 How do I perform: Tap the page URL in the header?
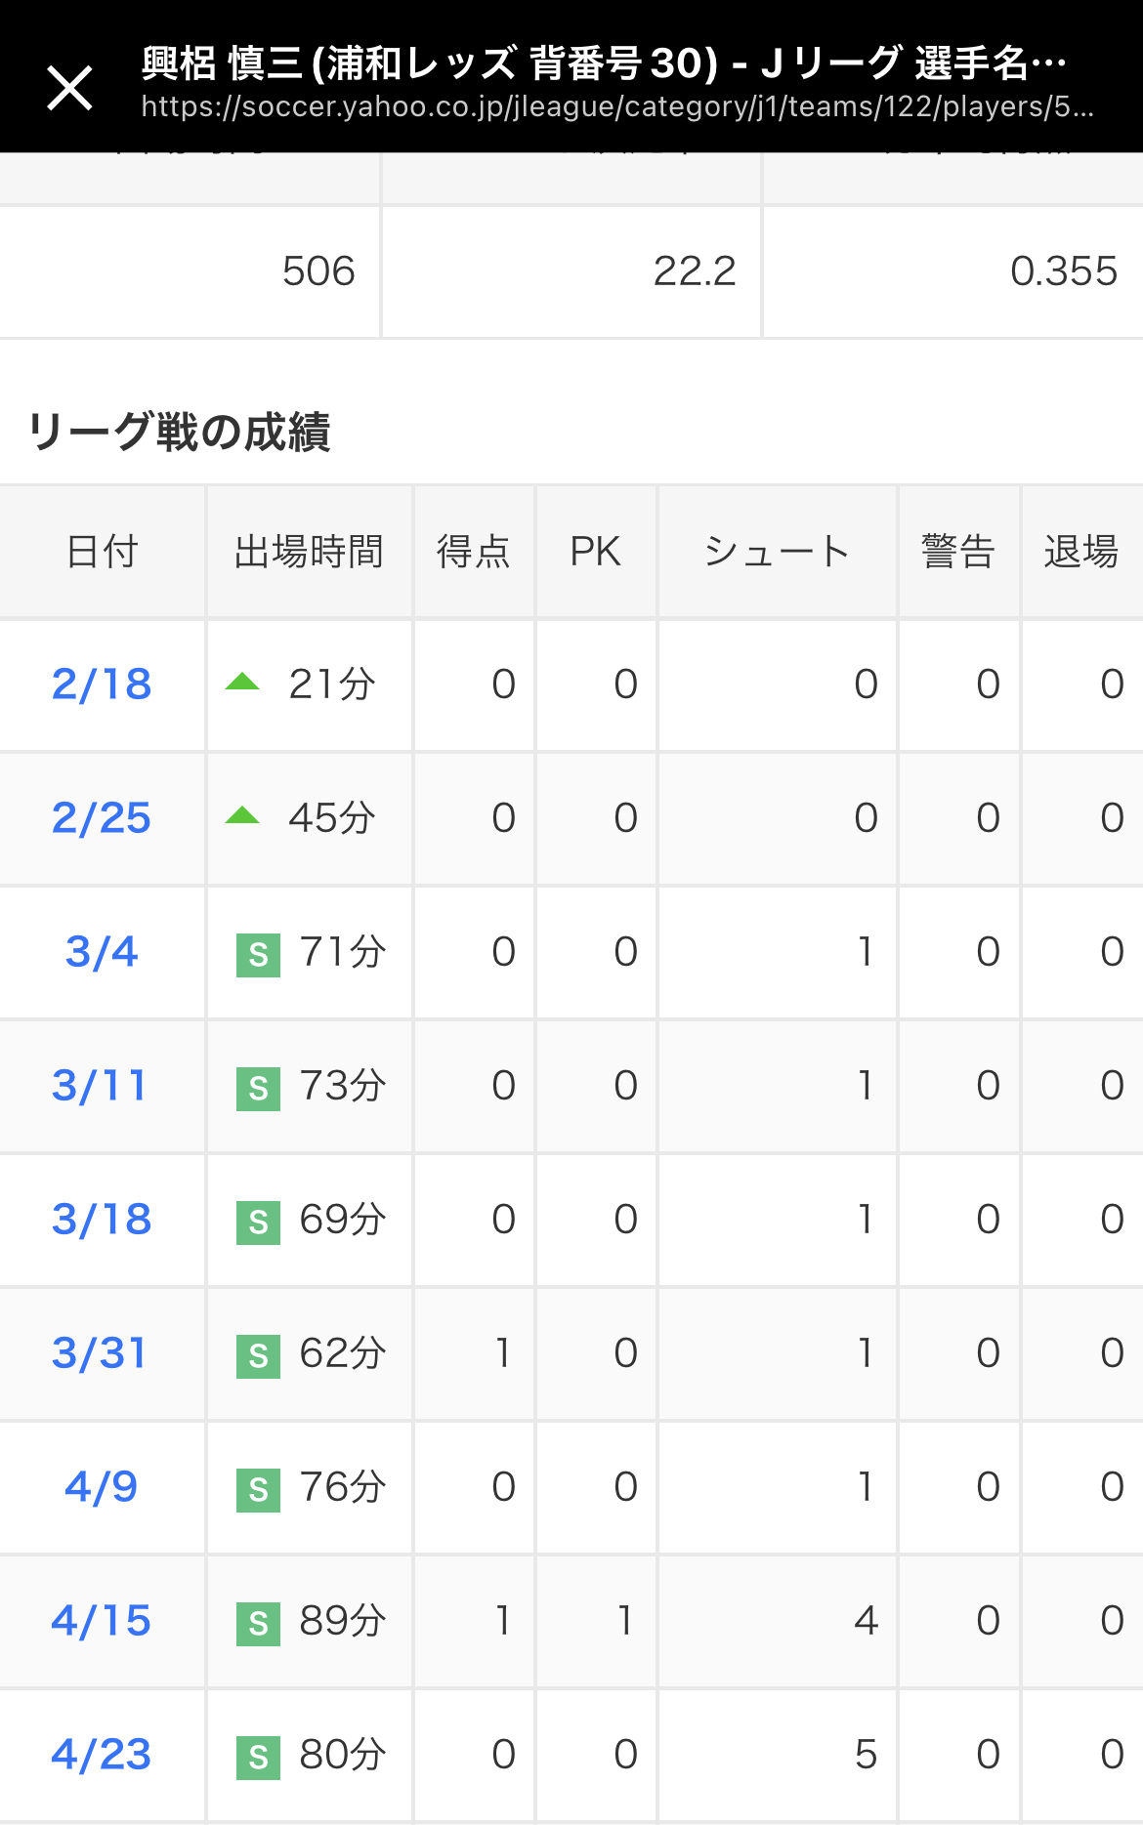617,106
